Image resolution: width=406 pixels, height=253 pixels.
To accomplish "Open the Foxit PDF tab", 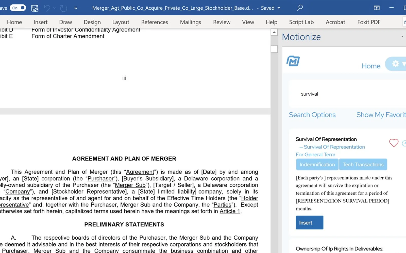I will [369, 22].
